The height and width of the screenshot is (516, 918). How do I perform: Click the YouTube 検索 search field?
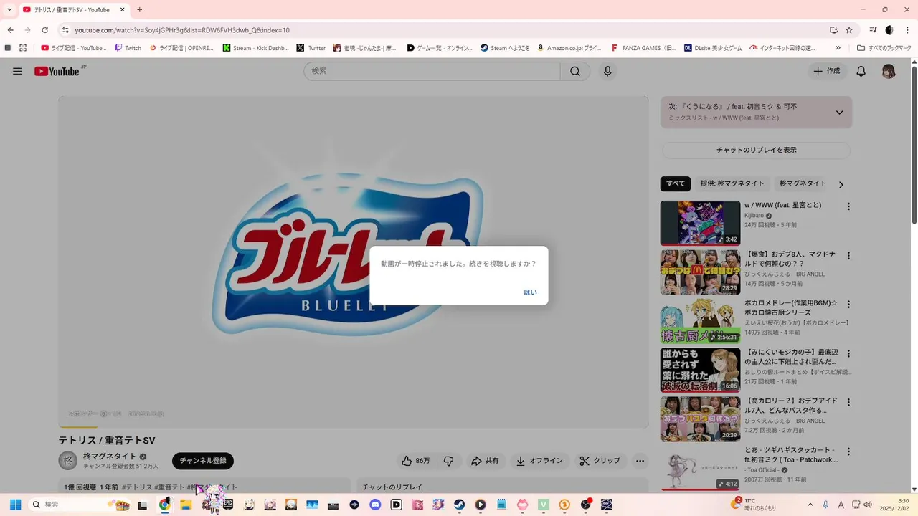click(432, 71)
